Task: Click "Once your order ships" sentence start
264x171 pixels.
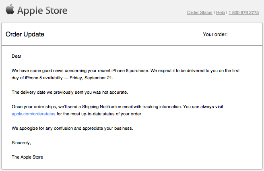Action: click(34, 107)
